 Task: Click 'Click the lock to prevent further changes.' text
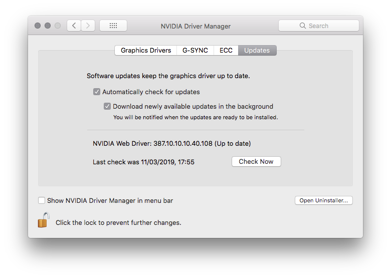tap(118, 223)
